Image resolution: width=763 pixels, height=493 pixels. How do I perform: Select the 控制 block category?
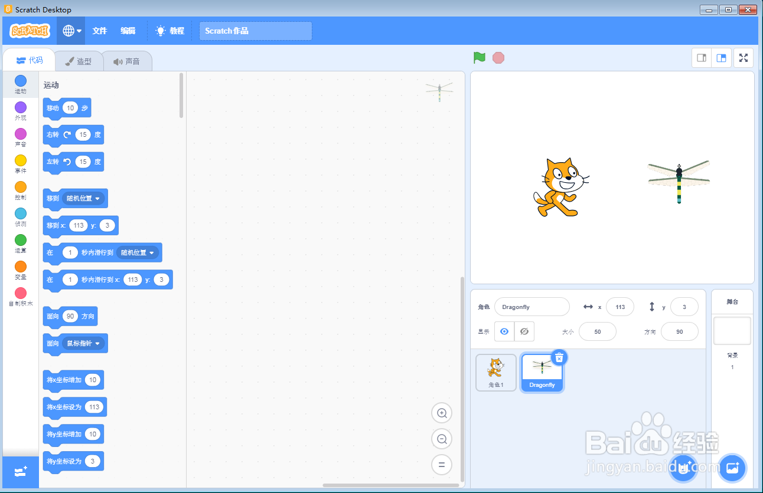[21, 190]
